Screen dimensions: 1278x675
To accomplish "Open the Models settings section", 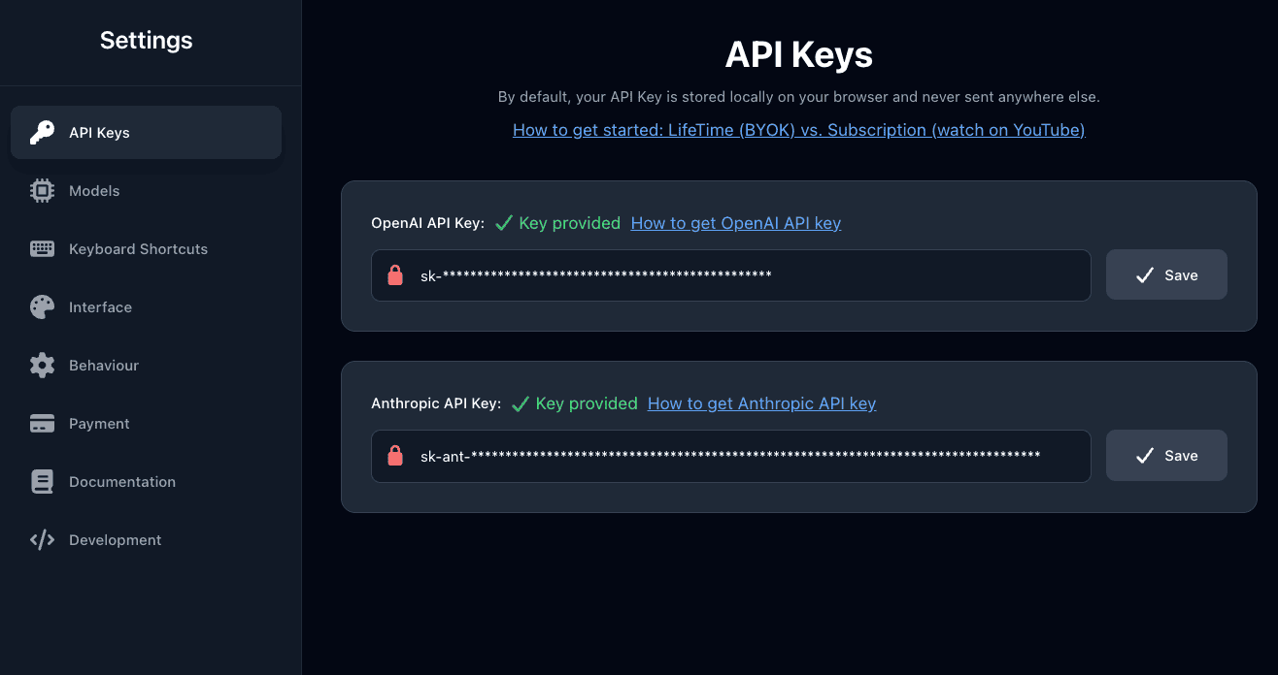I will coord(94,191).
